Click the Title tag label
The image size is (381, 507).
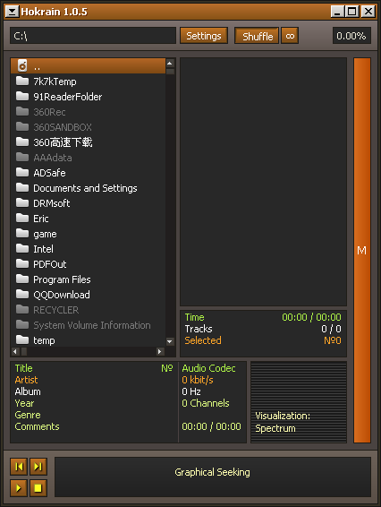(23, 368)
